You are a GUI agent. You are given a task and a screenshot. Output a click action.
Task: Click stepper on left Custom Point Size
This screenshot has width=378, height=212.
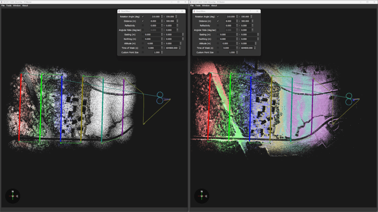point(162,52)
